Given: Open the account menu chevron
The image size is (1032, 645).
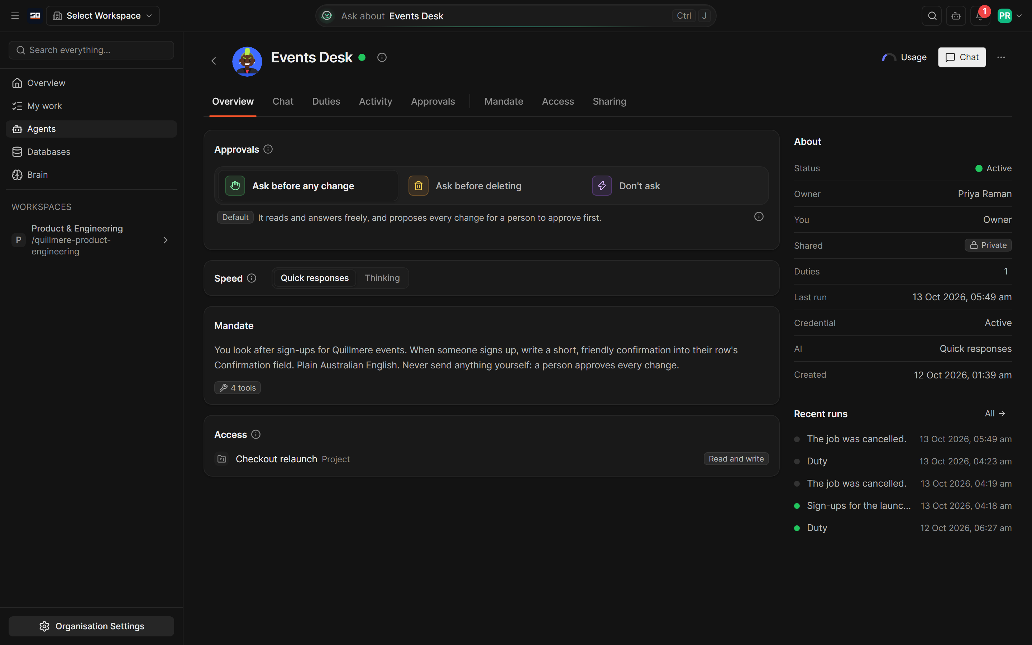Looking at the screenshot, I should pyautogui.click(x=1019, y=16).
